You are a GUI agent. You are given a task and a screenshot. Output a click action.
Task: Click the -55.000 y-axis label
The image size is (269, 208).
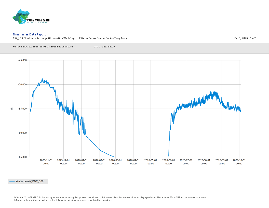coord(22,109)
